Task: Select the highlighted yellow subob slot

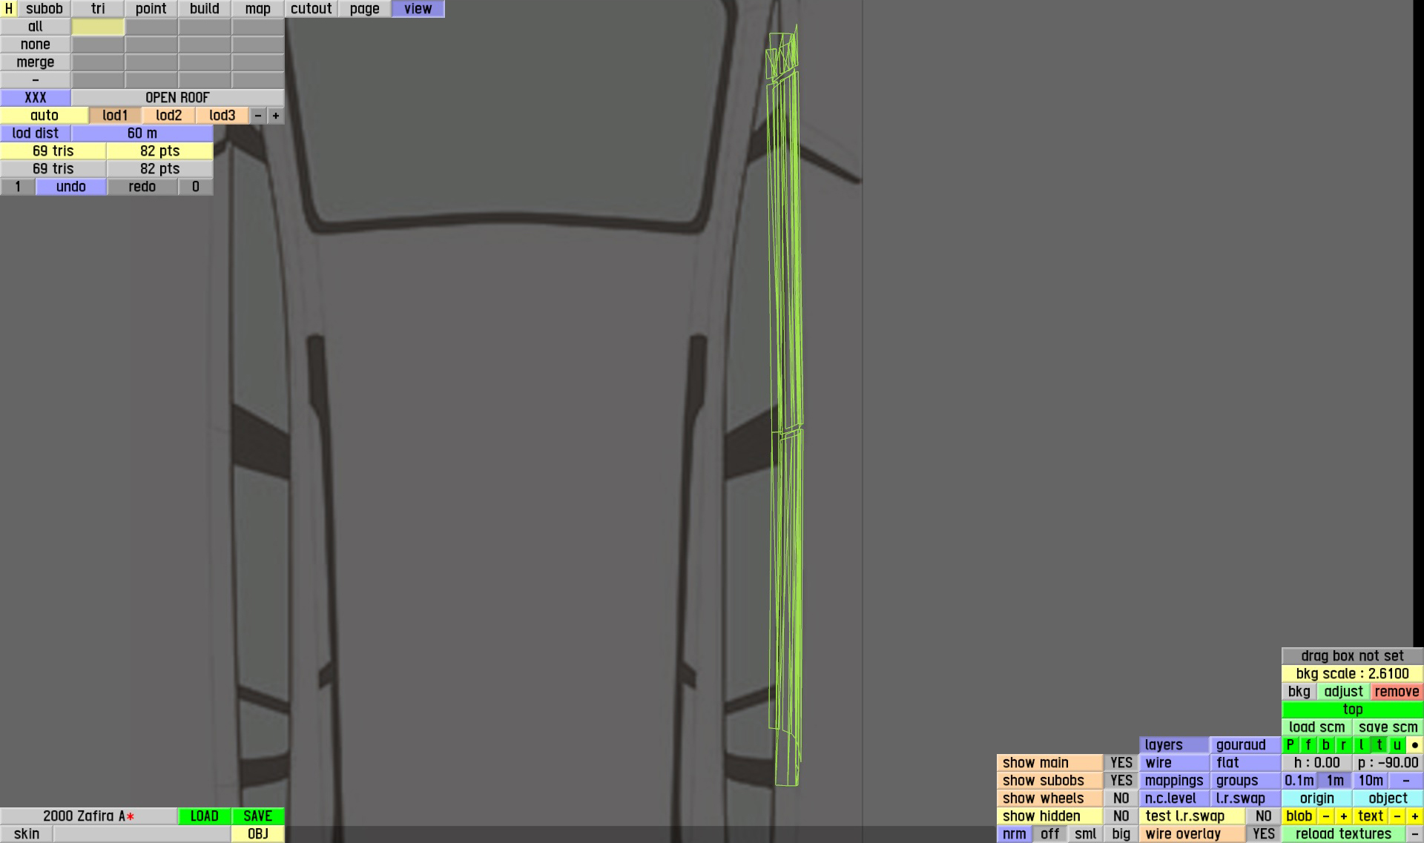Action: tap(98, 27)
